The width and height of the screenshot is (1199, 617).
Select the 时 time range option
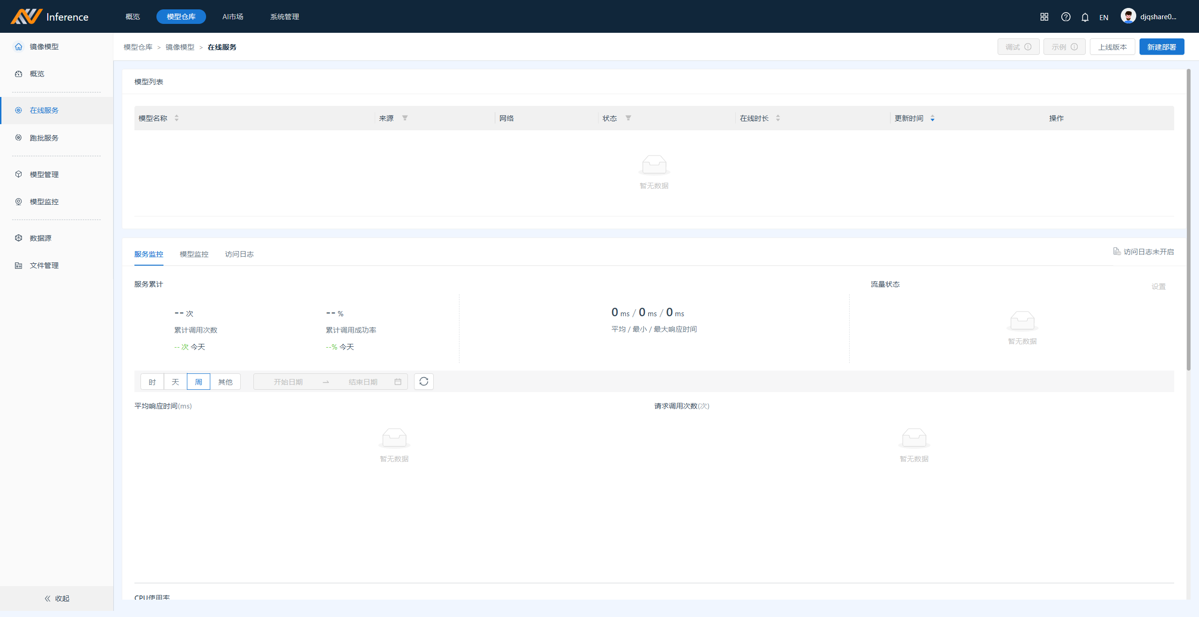[x=152, y=382]
